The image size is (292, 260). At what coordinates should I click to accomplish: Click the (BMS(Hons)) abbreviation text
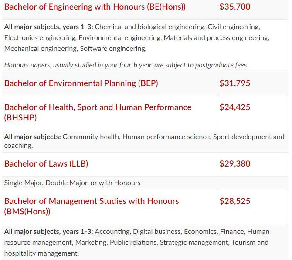pyautogui.click(x=27, y=211)
